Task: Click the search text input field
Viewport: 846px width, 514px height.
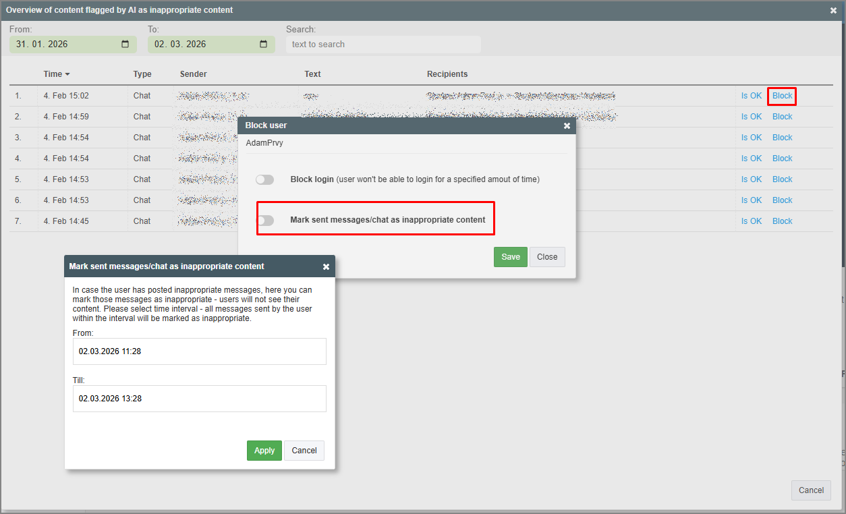Action: coord(383,45)
